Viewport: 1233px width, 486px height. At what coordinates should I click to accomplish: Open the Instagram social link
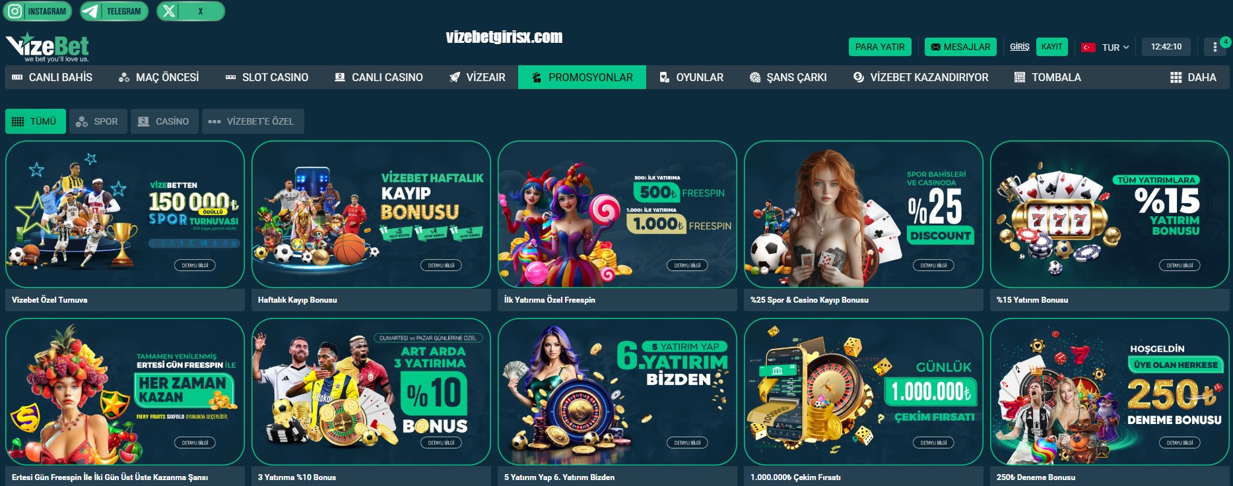coord(38,11)
